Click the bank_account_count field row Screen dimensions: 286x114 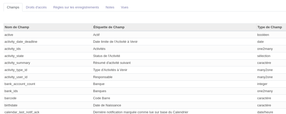pos(20,84)
